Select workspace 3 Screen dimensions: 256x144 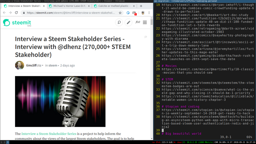point(8,142)
